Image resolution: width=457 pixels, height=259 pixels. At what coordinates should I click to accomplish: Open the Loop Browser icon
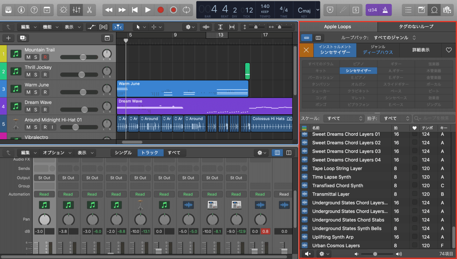pyautogui.click(x=434, y=10)
